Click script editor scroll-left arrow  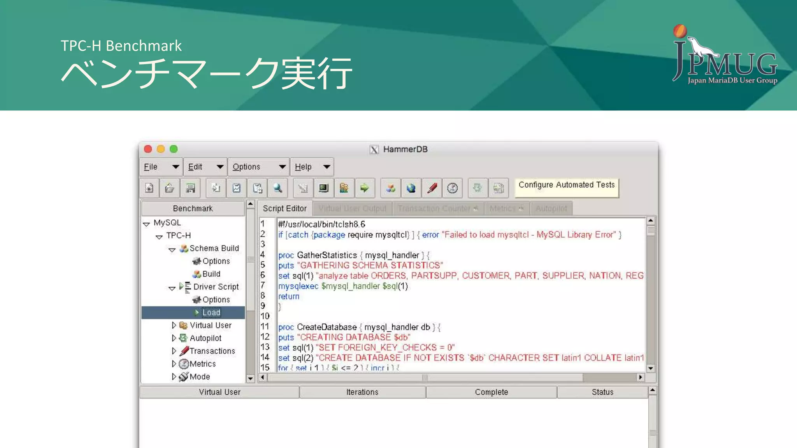[263, 377]
